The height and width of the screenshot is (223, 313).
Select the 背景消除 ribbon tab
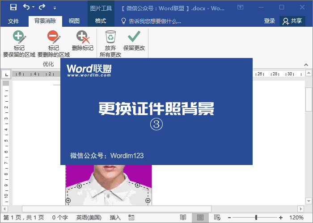(x=45, y=21)
